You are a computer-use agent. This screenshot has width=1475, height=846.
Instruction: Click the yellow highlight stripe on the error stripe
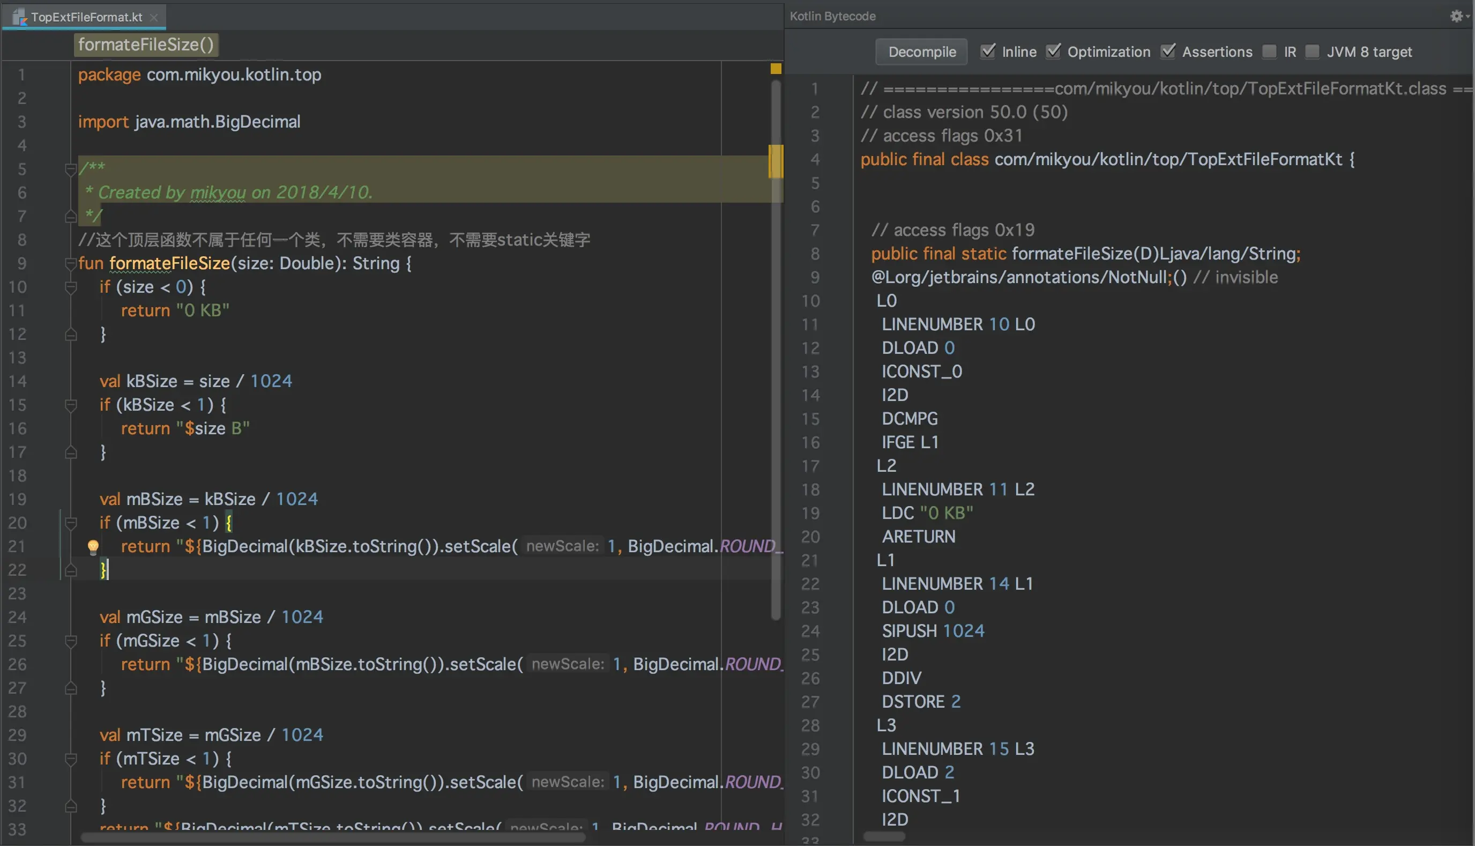(776, 161)
